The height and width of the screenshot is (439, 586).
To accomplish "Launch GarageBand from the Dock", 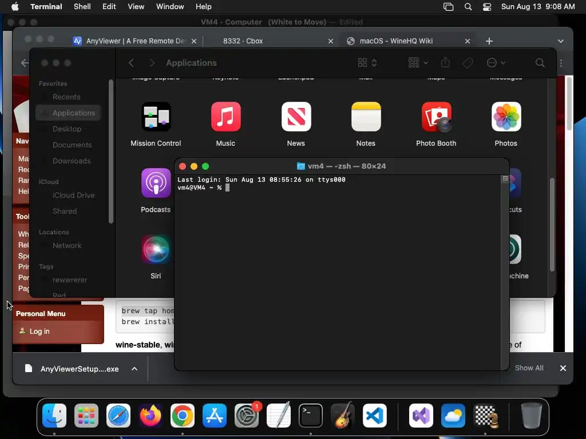I will click(343, 416).
